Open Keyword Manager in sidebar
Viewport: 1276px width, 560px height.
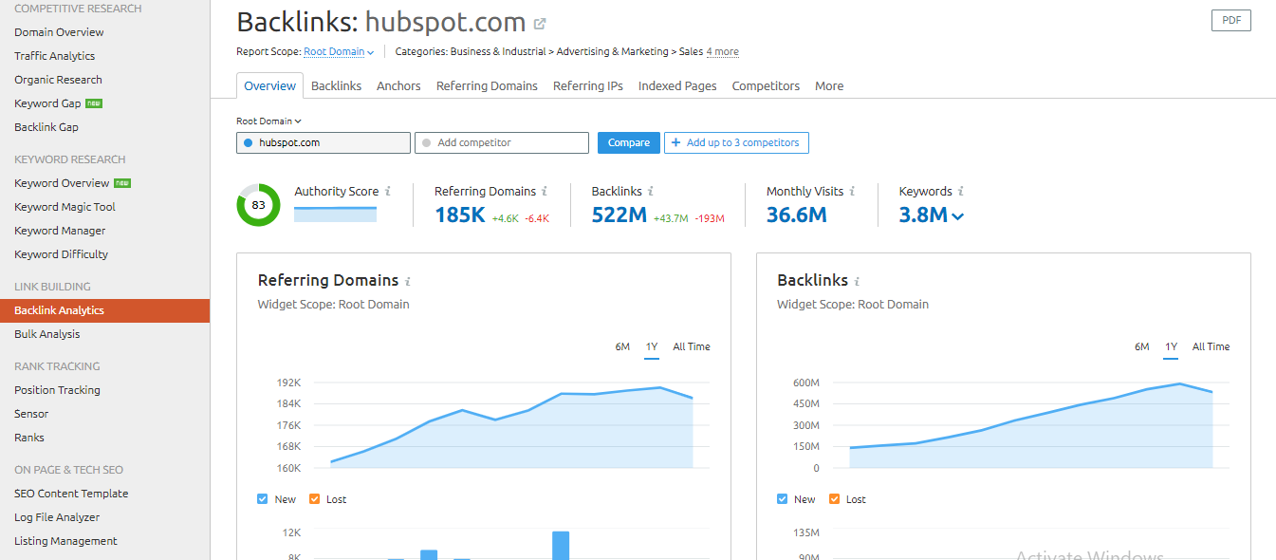click(x=60, y=231)
